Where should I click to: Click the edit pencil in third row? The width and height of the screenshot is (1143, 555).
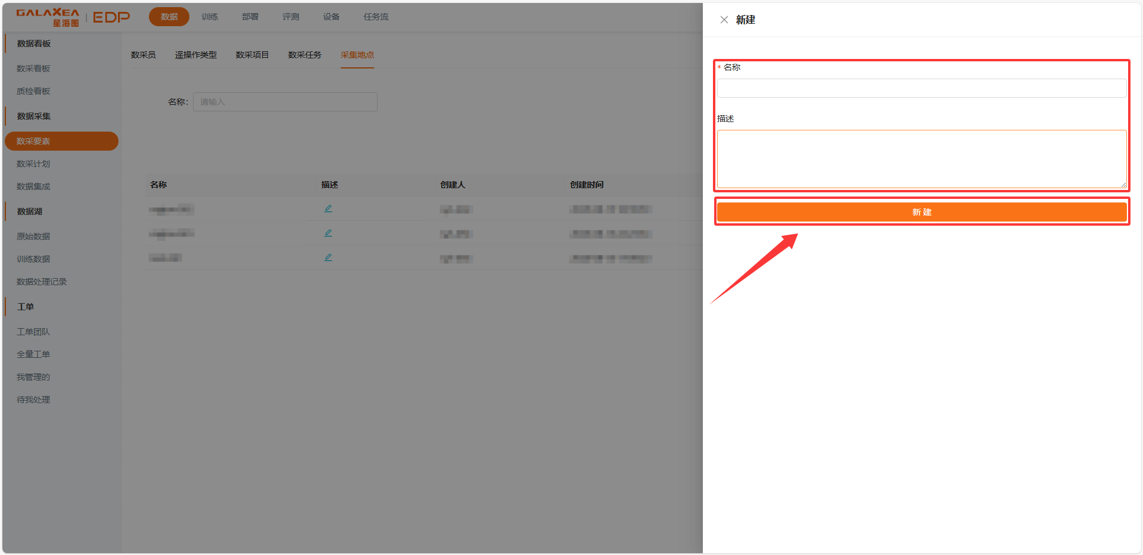[328, 257]
